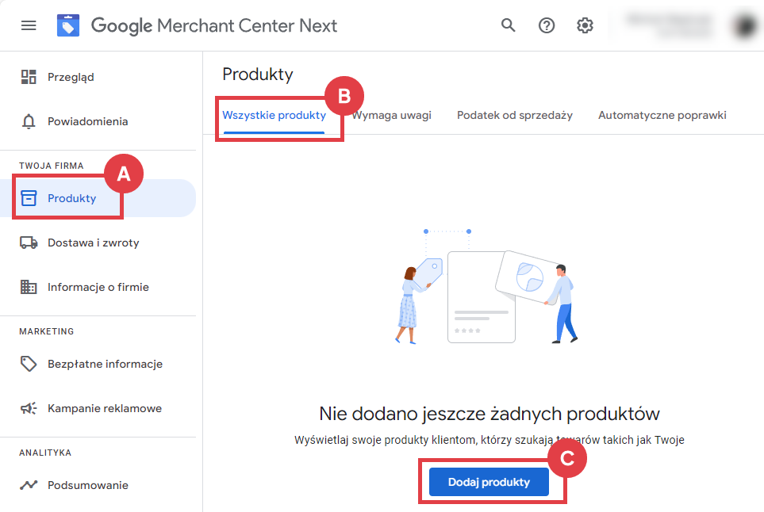
Task: Click the Bezpłatne informacje tag icon
Action: click(x=30, y=364)
